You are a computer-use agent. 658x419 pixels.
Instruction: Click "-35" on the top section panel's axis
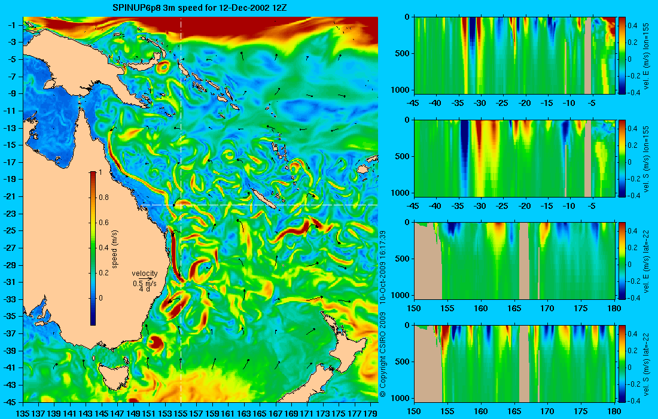point(458,104)
